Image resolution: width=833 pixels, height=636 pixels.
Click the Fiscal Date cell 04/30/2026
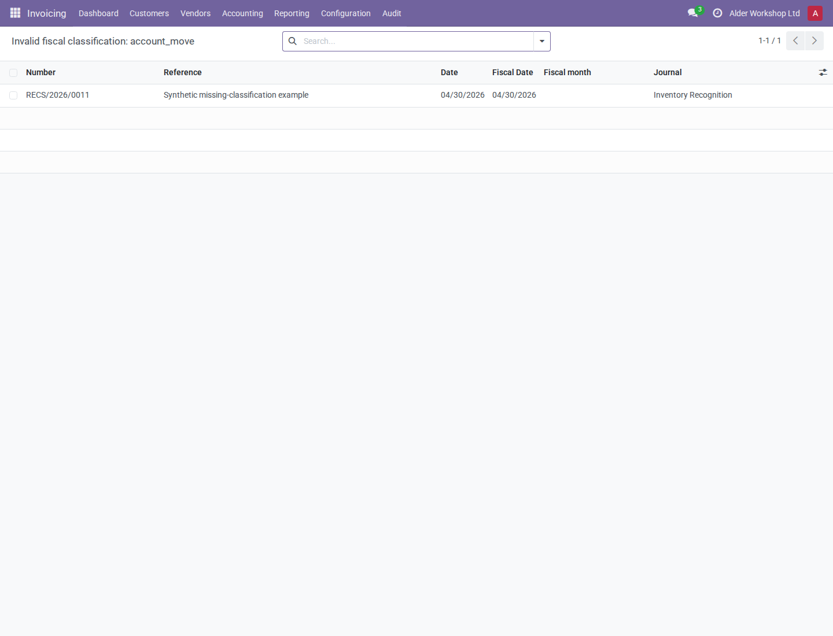point(514,95)
